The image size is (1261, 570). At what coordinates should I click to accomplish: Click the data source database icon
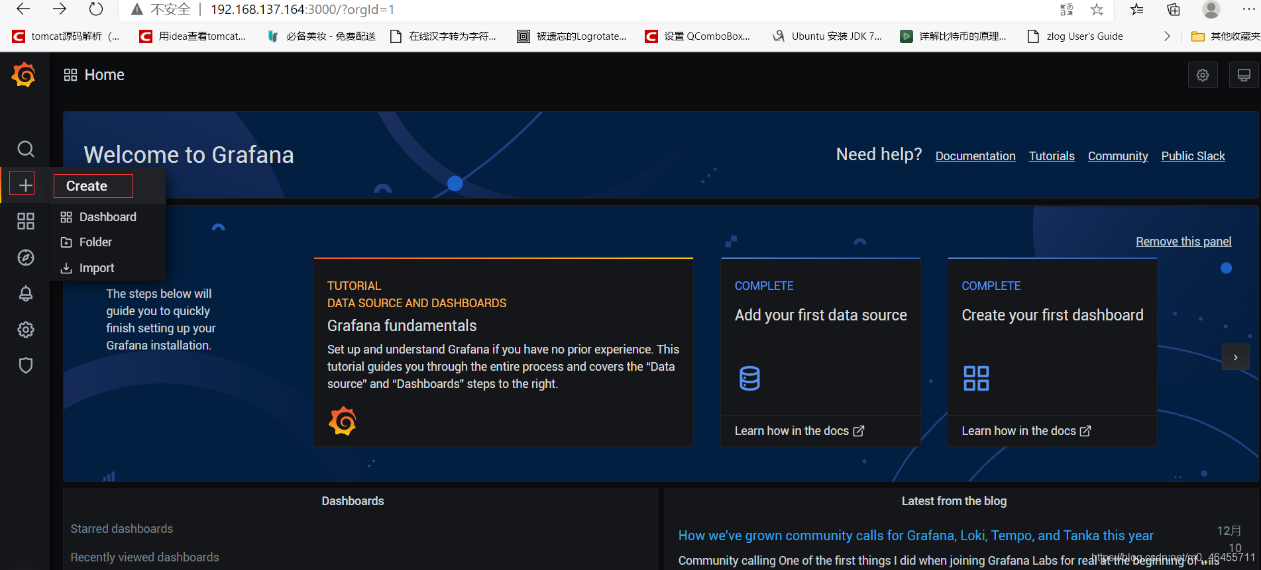coord(749,378)
